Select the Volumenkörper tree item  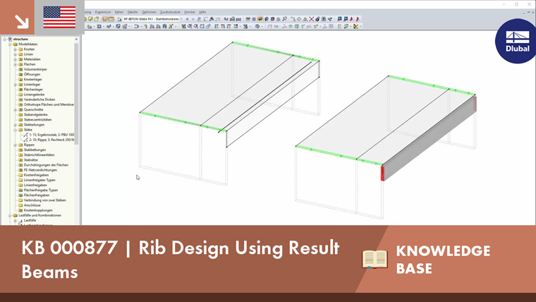tap(35, 69)
